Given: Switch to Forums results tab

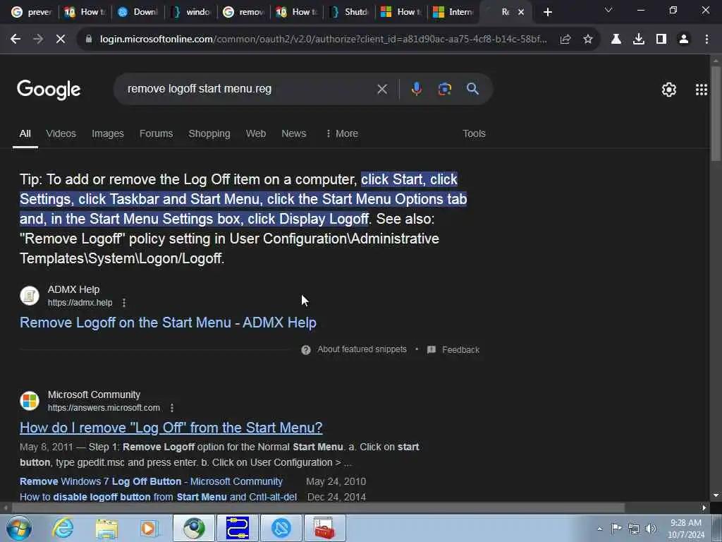Looking at the screenshot, I should [156, 133].
